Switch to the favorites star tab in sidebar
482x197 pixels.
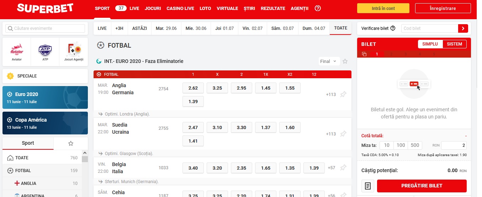pos(70,143)
